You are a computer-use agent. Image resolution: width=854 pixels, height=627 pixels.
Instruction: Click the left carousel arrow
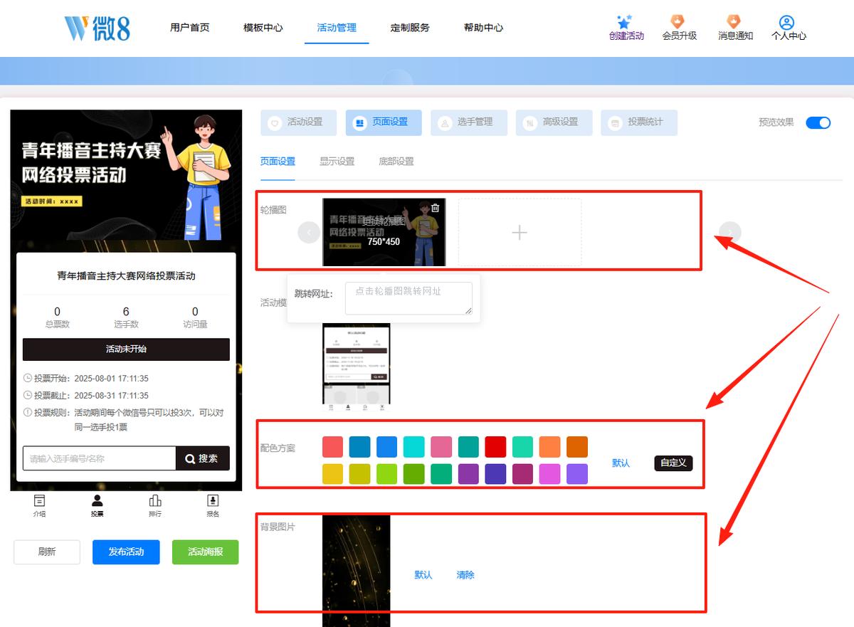309,232
